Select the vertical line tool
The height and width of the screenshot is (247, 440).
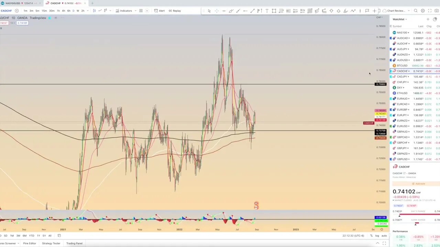tap(360, 11)
